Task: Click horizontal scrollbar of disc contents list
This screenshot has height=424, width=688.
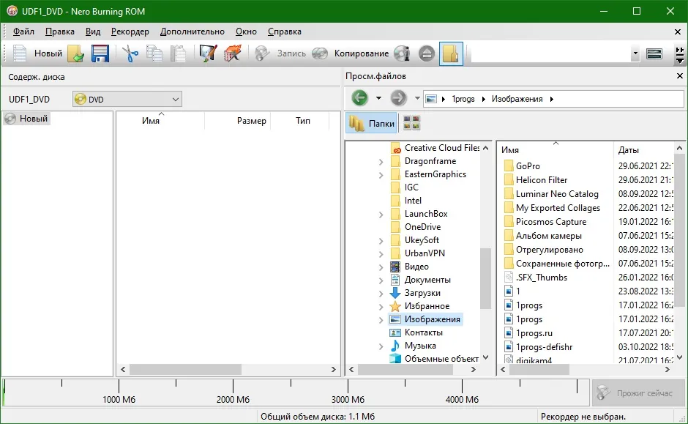Action: (185, 370)
